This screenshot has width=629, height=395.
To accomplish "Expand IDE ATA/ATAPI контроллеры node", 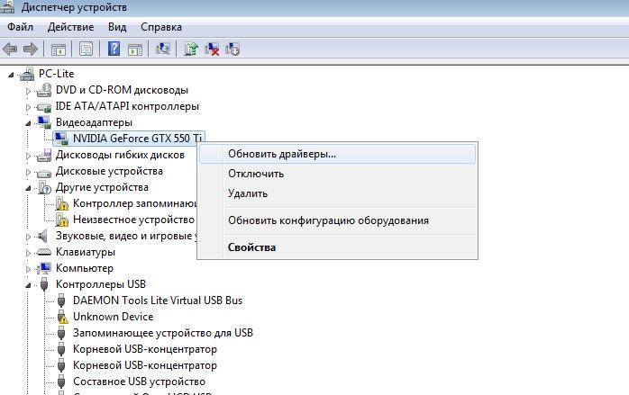I will (x=28, y=107).
